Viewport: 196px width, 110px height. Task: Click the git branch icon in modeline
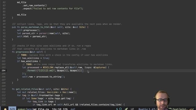point(170,109)
